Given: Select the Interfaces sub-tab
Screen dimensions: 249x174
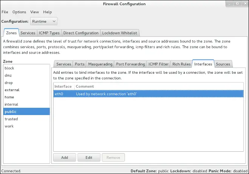Looking at the screenshot, I should [x=203, y=64].
